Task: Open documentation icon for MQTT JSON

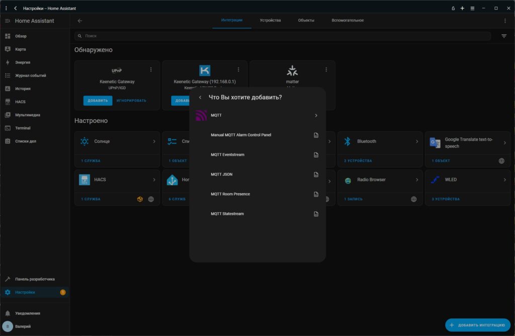Action: click(316, 175)
